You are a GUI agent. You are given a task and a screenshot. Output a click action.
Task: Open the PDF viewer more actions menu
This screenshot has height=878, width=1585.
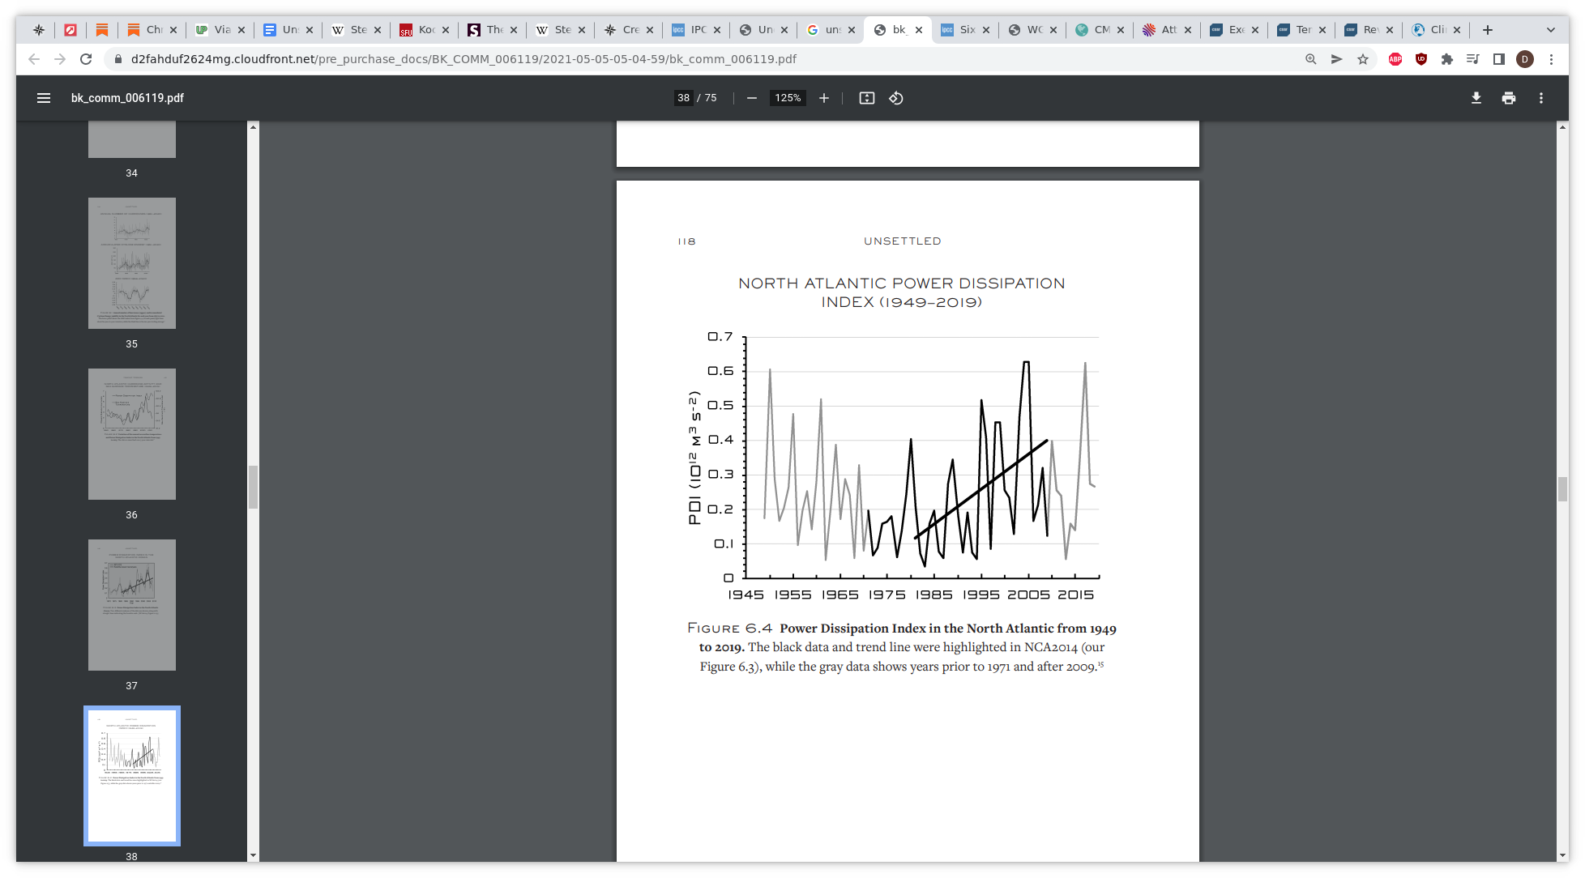1541,98
